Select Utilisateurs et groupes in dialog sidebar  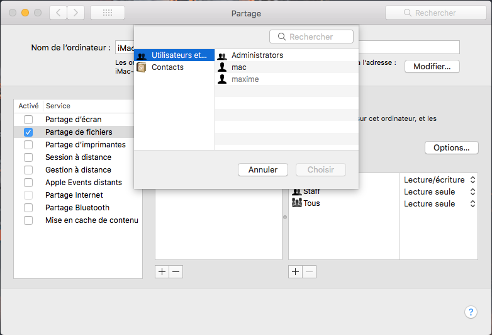pyautogui.click(x=173, y=55)
